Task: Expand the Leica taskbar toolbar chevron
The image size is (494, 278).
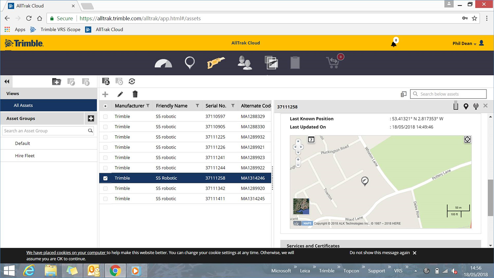Action: pos(314,267)
